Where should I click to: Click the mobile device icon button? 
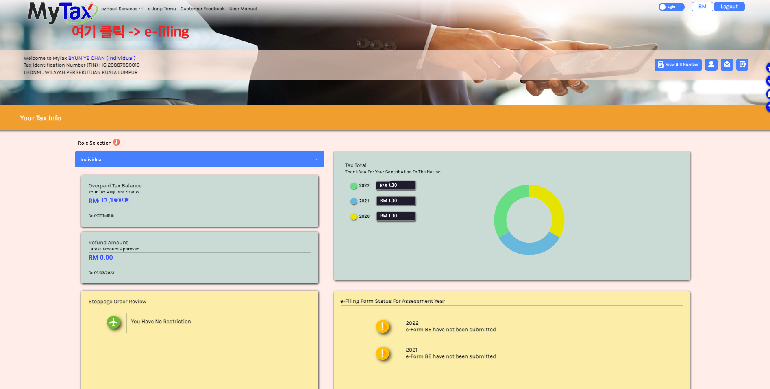[x=742, y=65]
